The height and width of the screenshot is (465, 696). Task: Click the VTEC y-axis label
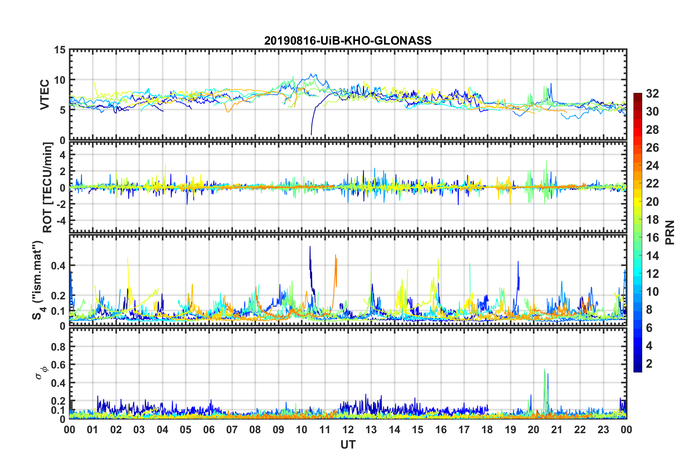45,95
